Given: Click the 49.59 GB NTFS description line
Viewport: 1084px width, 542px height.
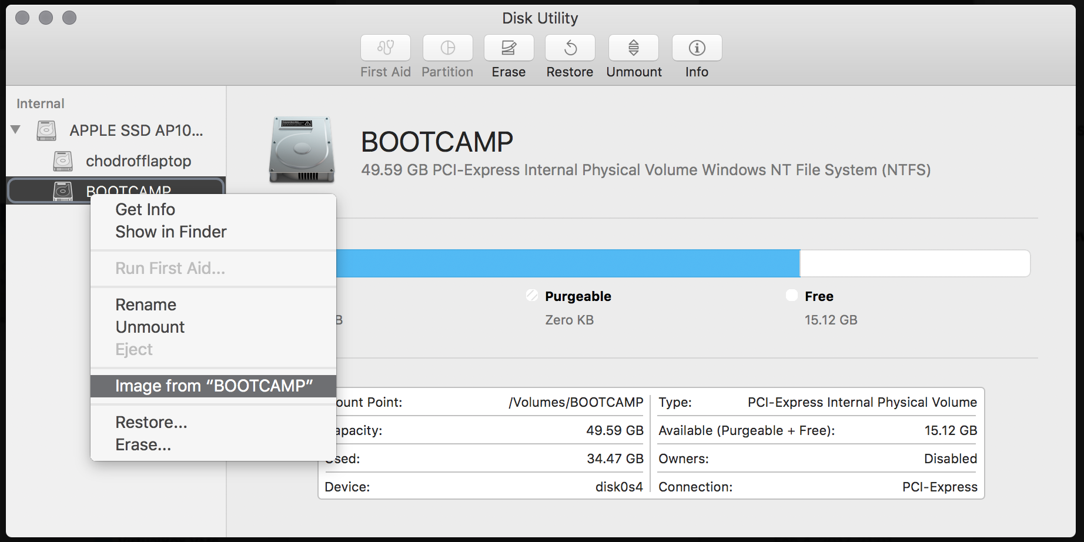Looking at the screenshot, I should pyautogui.click(x=646, y=170).
